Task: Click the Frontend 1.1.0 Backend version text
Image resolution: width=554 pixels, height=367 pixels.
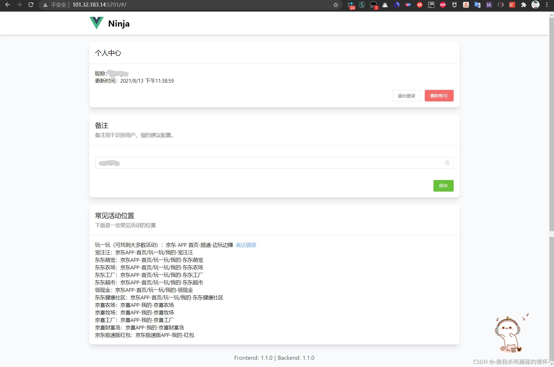Action: (x=274, y=358)
